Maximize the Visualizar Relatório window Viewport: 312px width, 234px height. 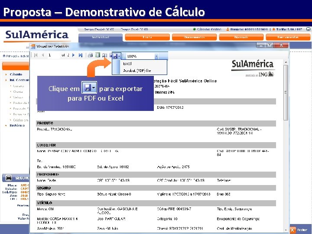270,45
